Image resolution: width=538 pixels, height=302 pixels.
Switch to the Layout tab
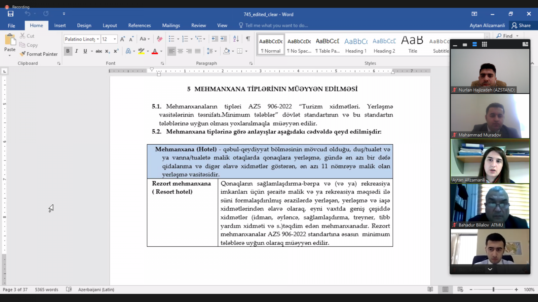[110, 26]
